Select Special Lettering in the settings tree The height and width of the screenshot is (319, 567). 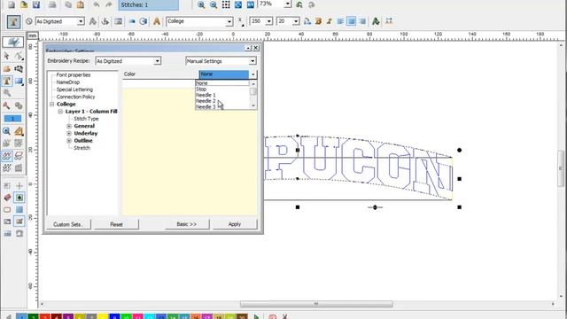(x=74, y=89)
